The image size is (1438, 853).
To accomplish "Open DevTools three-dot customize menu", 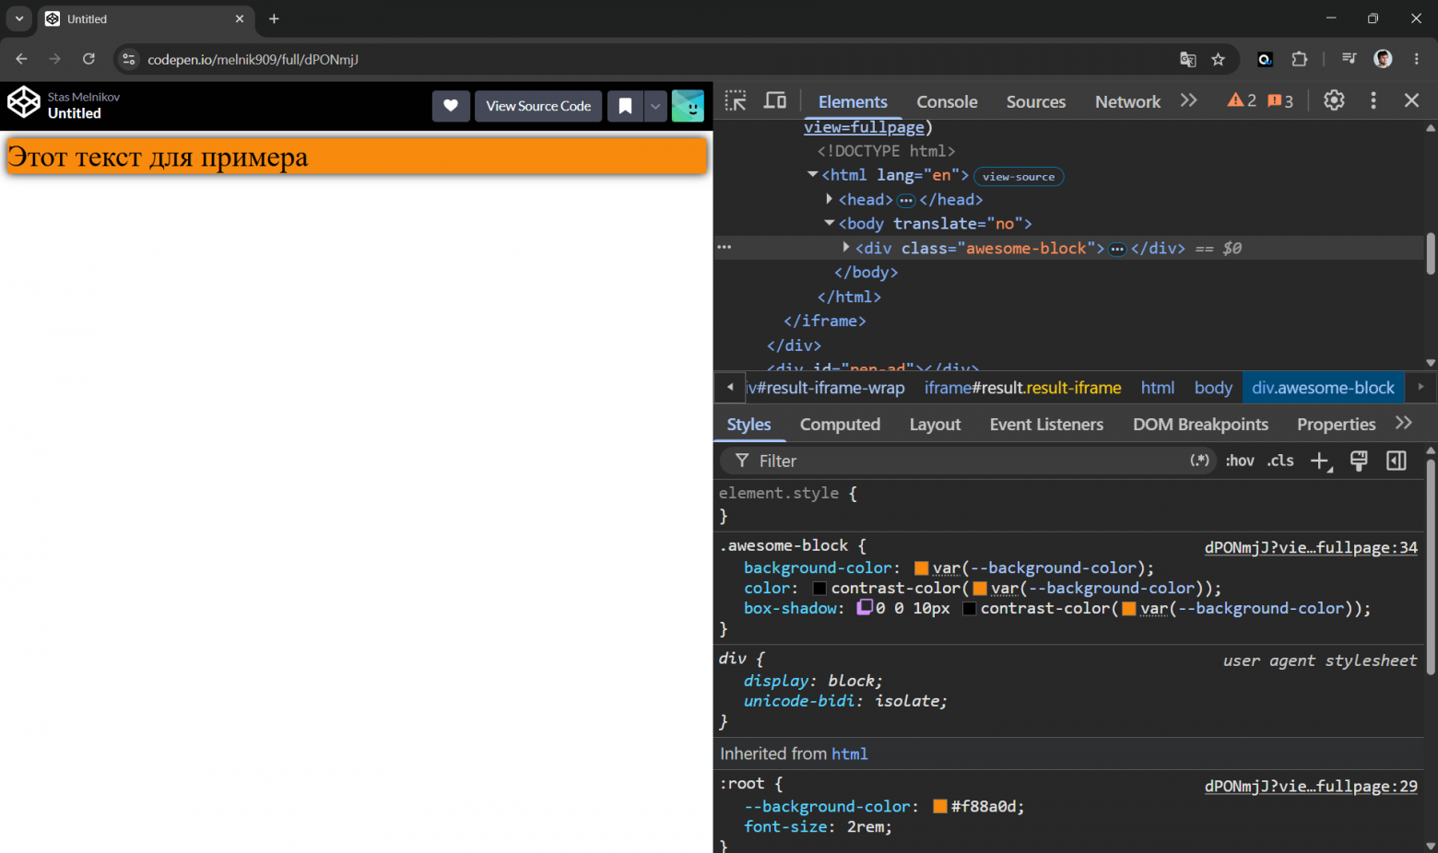I will coord(1373,100).
